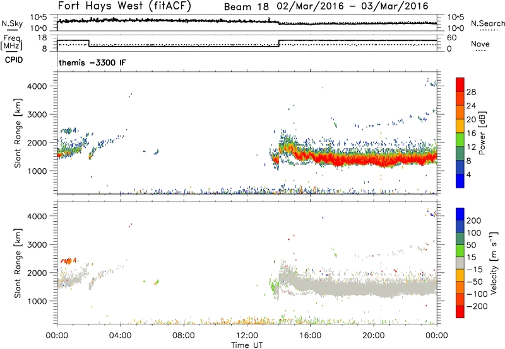
Task: Click the gray segment of the velocity colorbar
Action: click(460, 263)
